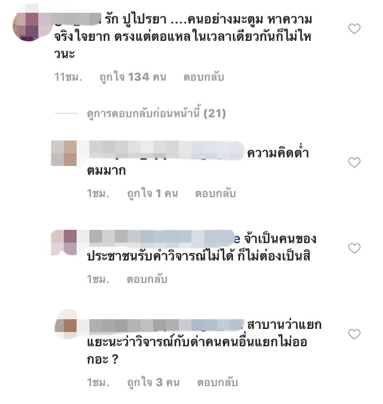Like the top comment about ปูไปรยา
The image size is (383, 404).
pos(354,29)
